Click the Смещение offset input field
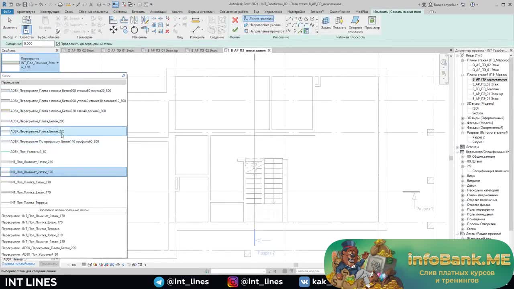Viewport: 514px width, 289px height. point(38,44)
